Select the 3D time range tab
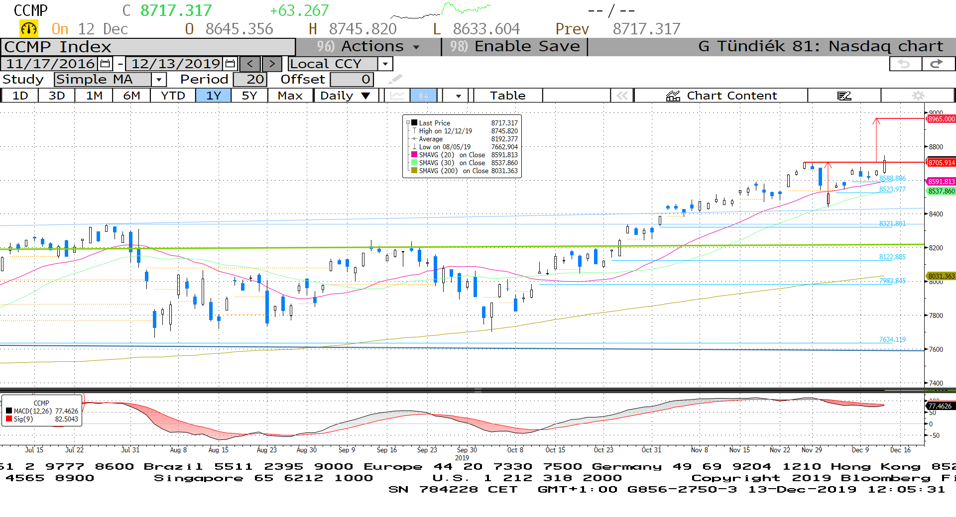 [57, 96]
